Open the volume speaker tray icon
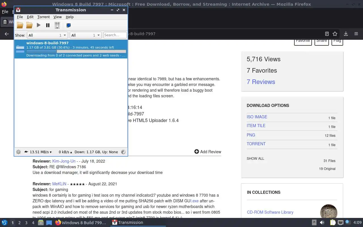Image resolution: width=363 pixels, height=227 pixels. pos(322,222)
